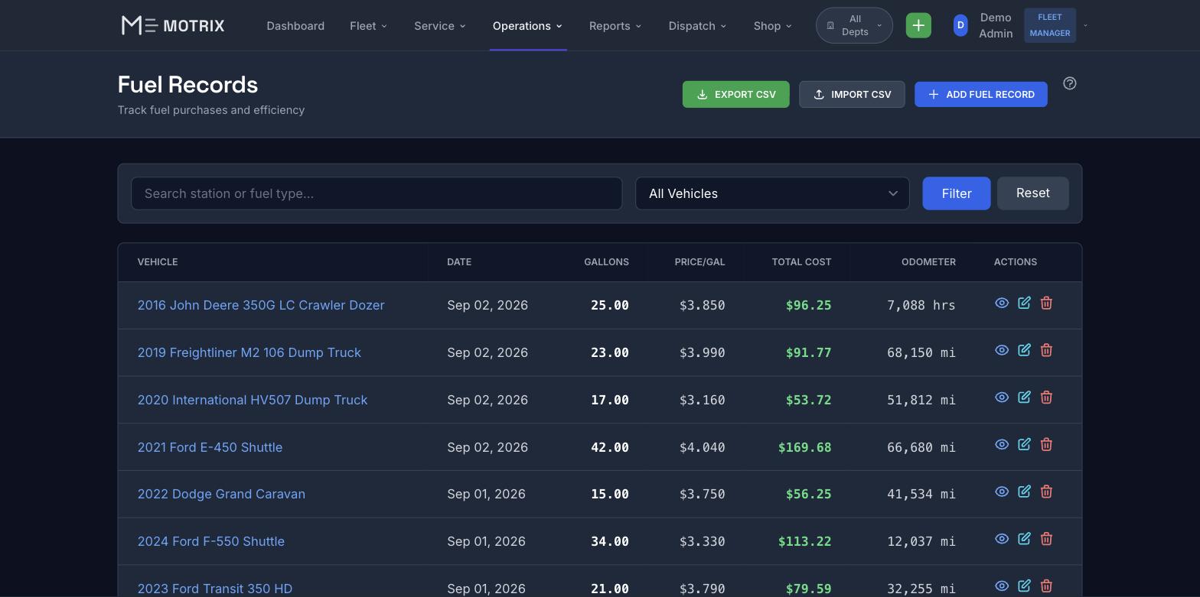Delete the Ford E-450 Shuttle fuel record
Viewport: 1200px width, 597px height.
click(1046, 445)
